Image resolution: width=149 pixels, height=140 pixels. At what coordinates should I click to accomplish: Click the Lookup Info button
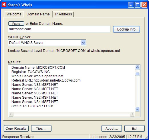pos(126,29)
